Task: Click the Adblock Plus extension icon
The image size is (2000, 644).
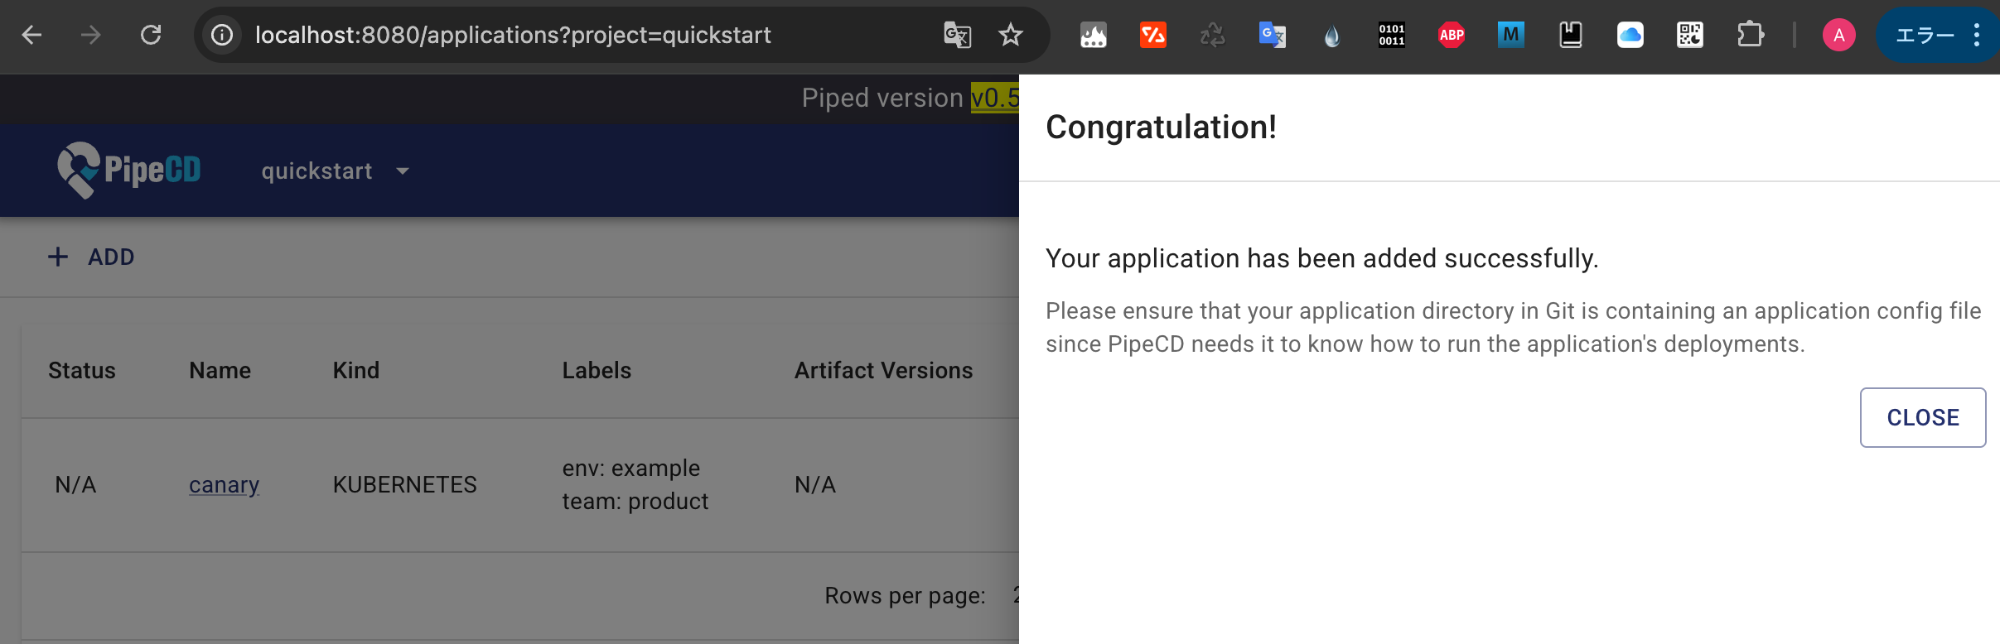Action: click(1451, 35)
